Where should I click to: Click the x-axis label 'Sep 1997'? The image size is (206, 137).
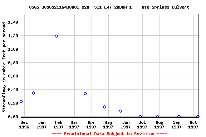point(176,125)
